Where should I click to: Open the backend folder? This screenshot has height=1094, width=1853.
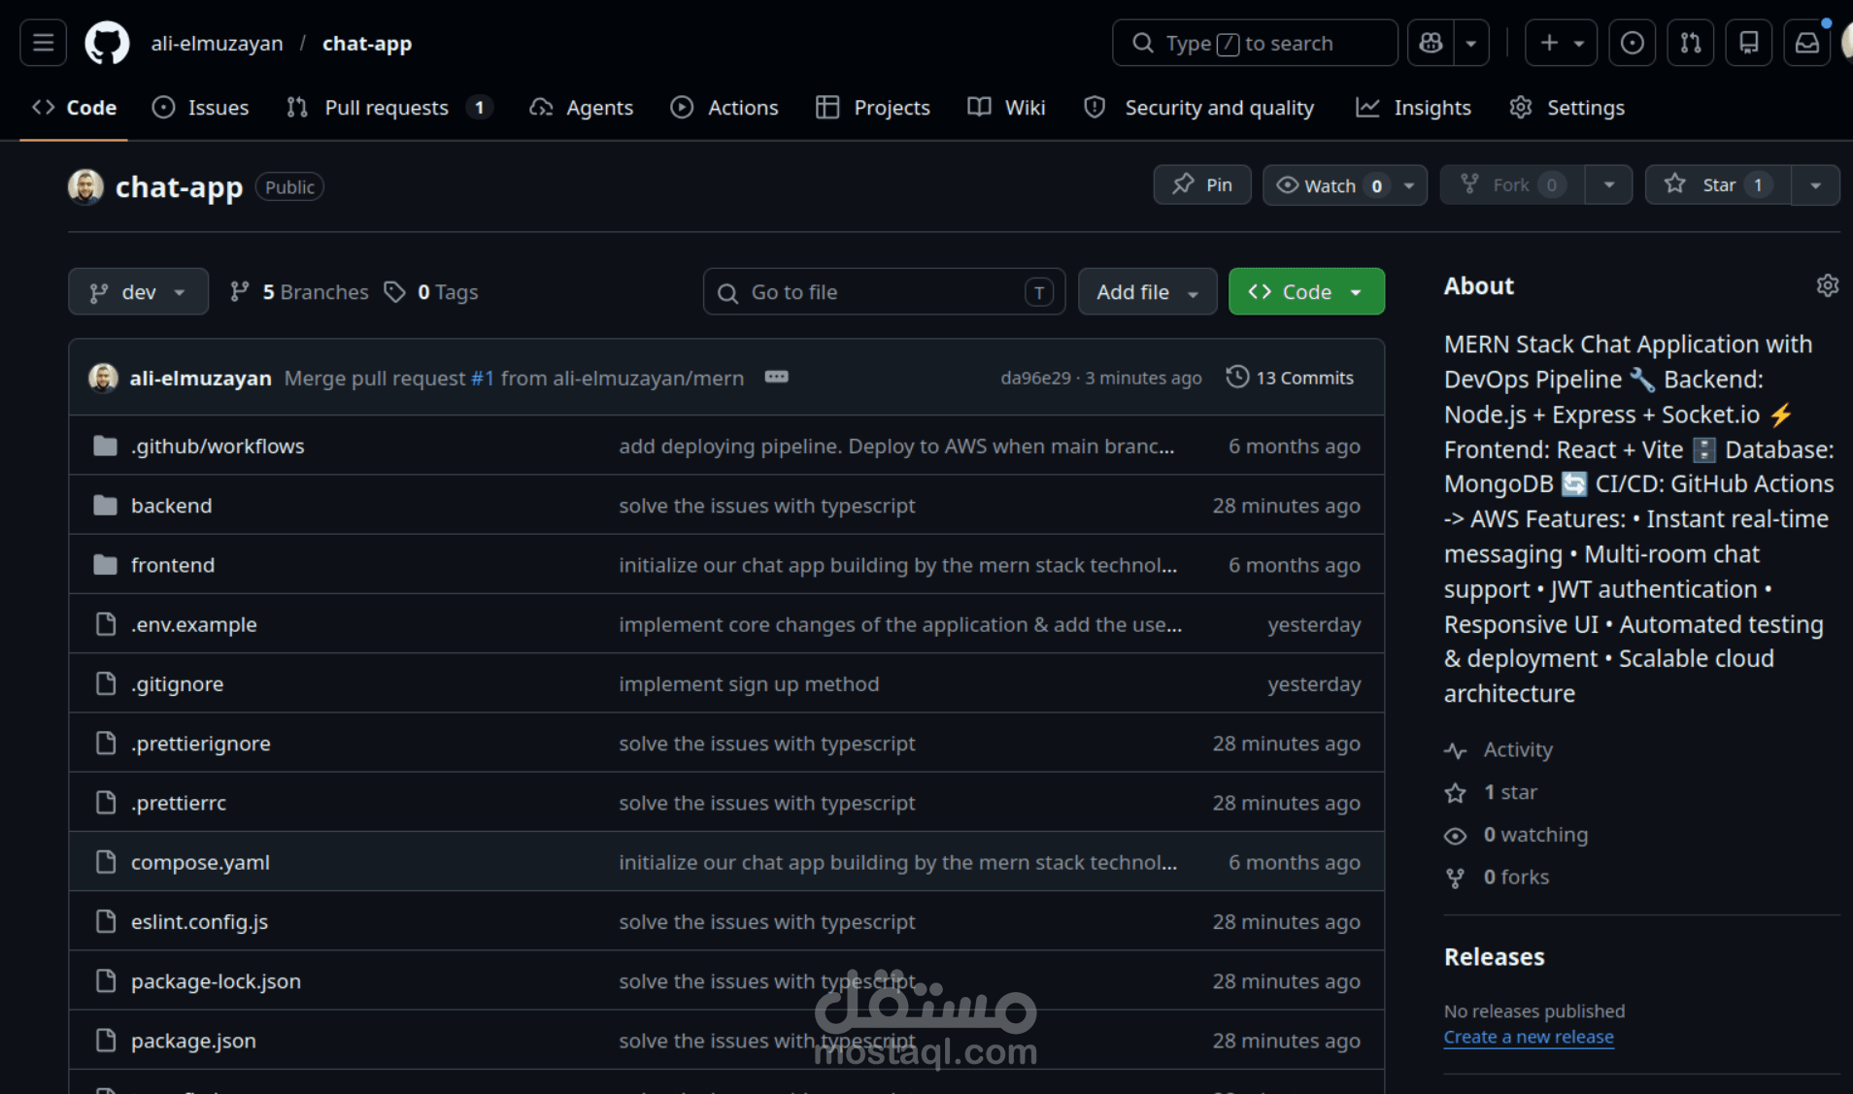click(171, 506)
